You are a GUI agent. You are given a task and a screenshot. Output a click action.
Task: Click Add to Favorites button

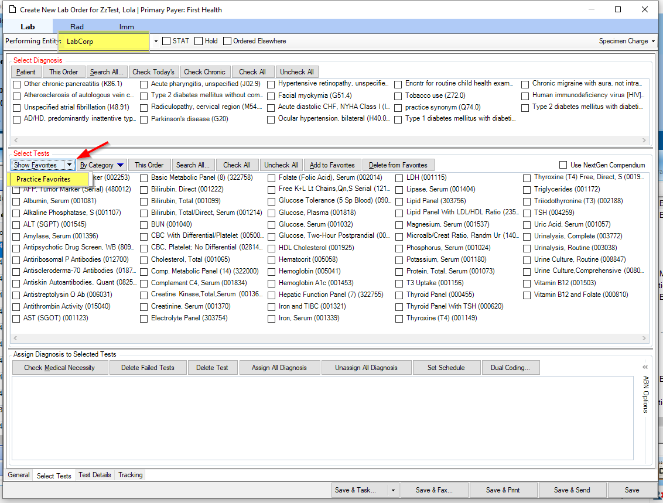click(x=332, y=165)
